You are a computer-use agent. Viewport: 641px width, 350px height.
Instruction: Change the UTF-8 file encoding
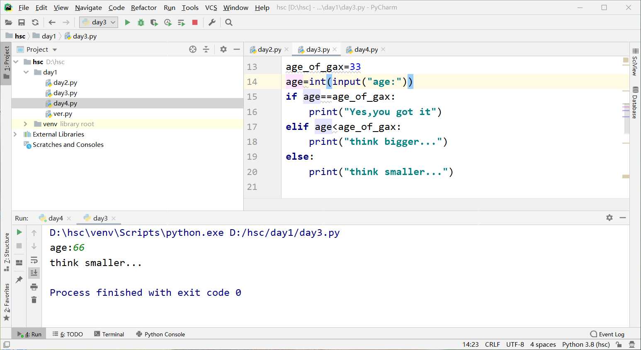pos(515,344)
